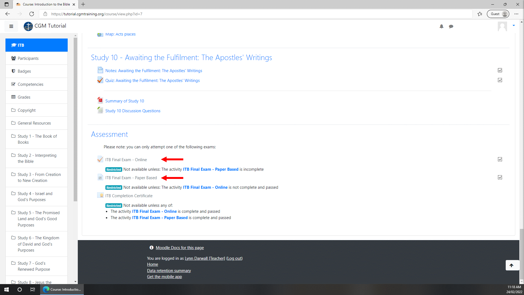Open the Assessment section heading
524x295 pixels.
pos(109,134)
